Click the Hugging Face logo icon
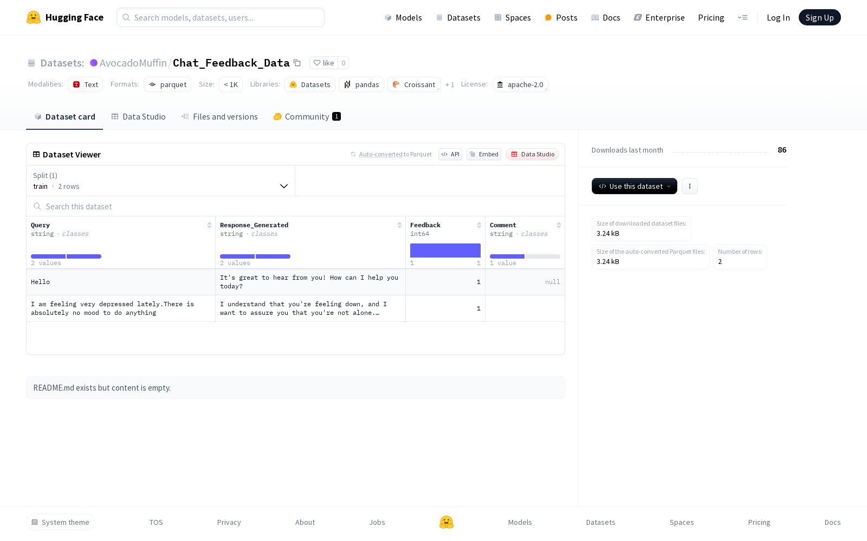The image size is (867, 541). click(34, 17)
